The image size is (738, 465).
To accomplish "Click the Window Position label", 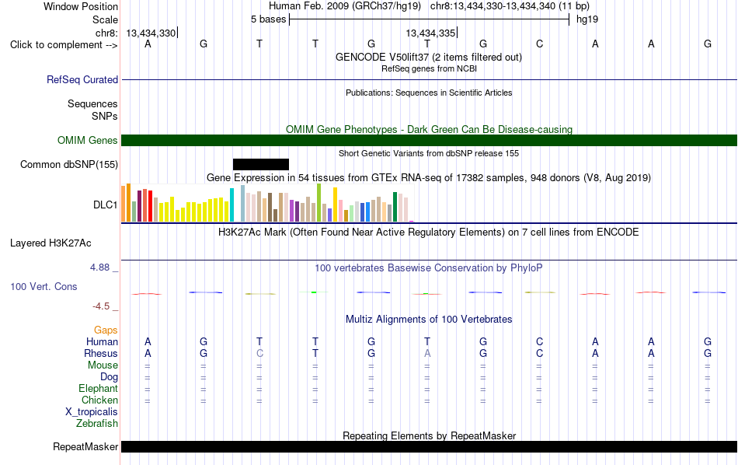I will coord(81,6).
